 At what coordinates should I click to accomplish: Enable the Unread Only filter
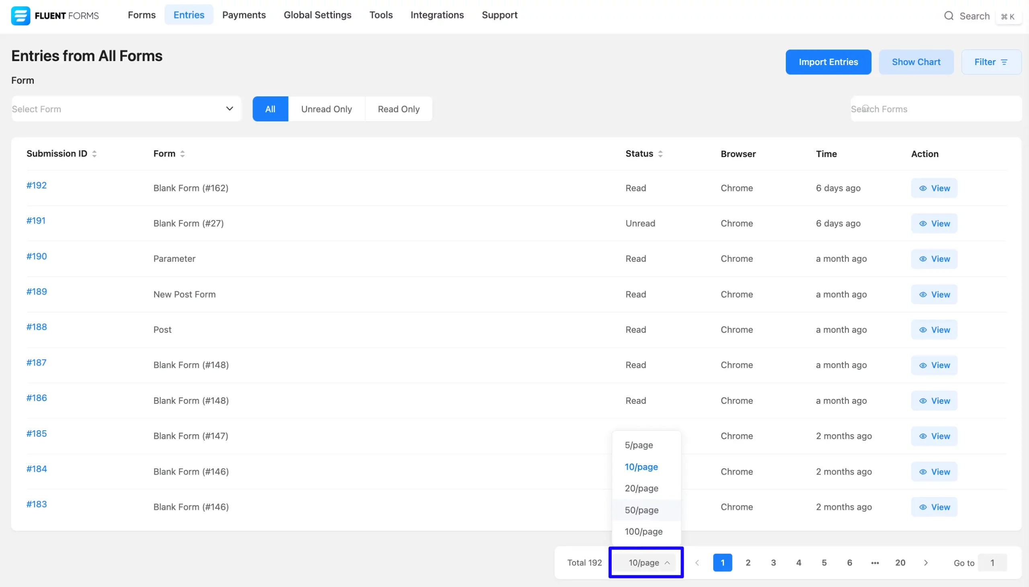coord(326,108)
